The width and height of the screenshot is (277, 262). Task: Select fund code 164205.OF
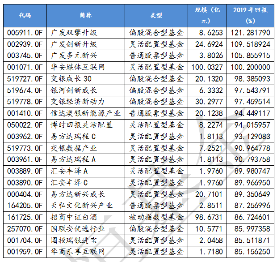(x=25, y=206)
